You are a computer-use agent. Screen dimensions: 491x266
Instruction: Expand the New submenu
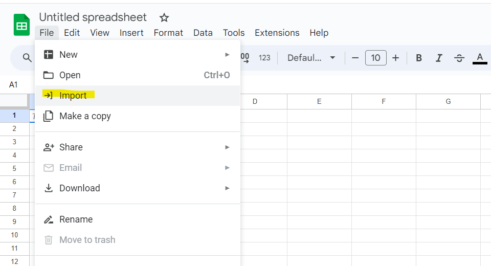137,55
